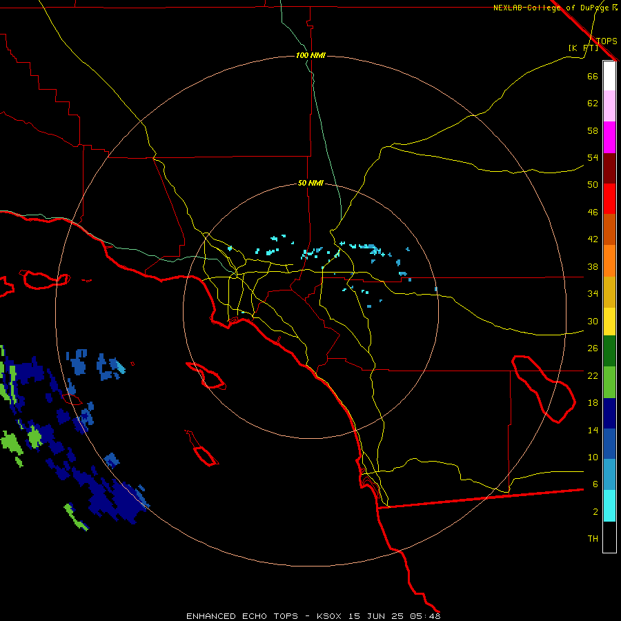Click the legend value "50"
This screenshot has width=621, height=621.
click(593, 185)
